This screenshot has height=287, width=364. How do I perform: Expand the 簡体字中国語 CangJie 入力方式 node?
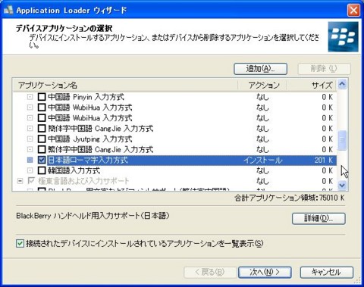tap(30, 129)
